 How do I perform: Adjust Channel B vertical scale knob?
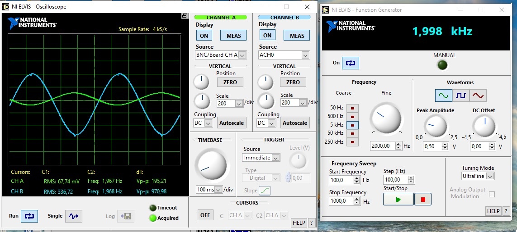[266, 101]
